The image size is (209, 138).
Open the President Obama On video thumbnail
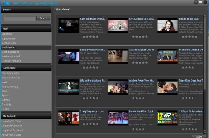point(167,56)
